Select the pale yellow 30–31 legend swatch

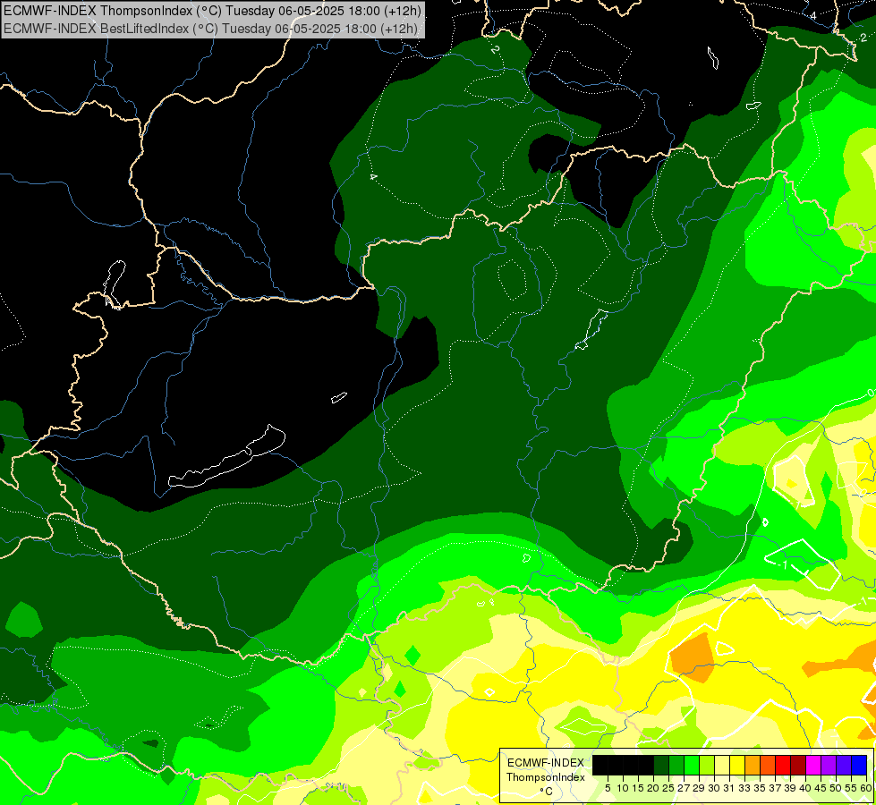coord(722,765)
